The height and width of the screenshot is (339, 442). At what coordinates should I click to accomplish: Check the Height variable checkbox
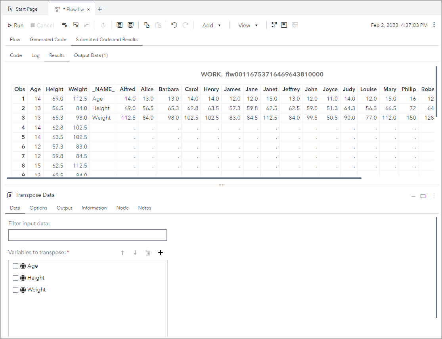(x=15, y=278)
